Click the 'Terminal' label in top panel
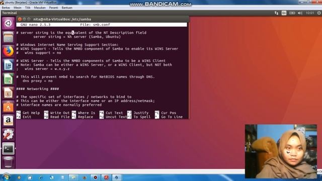The width and height of the screenshot is (322, 181). pyautogui.click(x=10, y=13)
